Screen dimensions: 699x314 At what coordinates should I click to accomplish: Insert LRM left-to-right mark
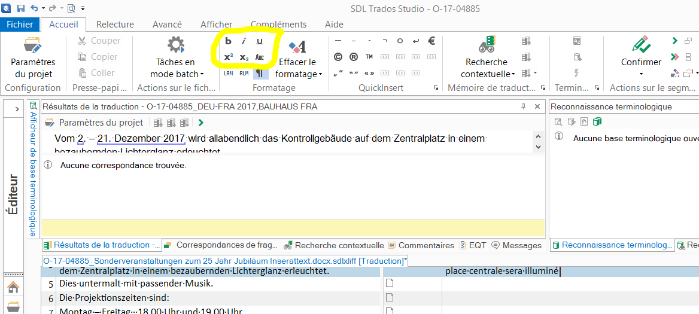229,72
